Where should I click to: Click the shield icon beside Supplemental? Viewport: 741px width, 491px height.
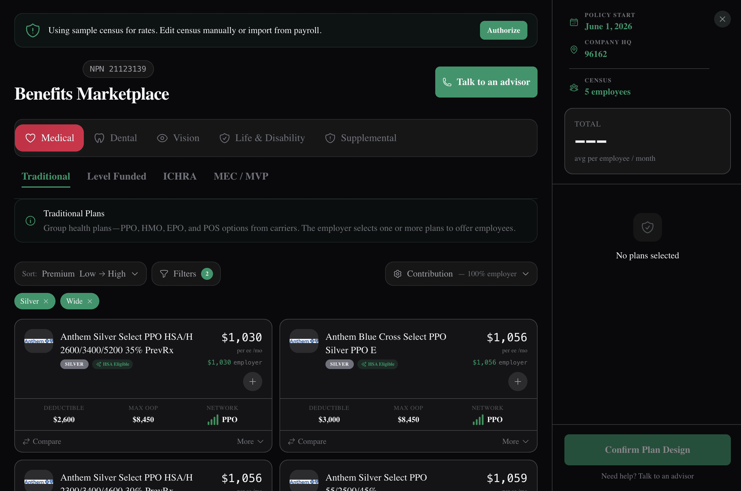tap(330, 138)
